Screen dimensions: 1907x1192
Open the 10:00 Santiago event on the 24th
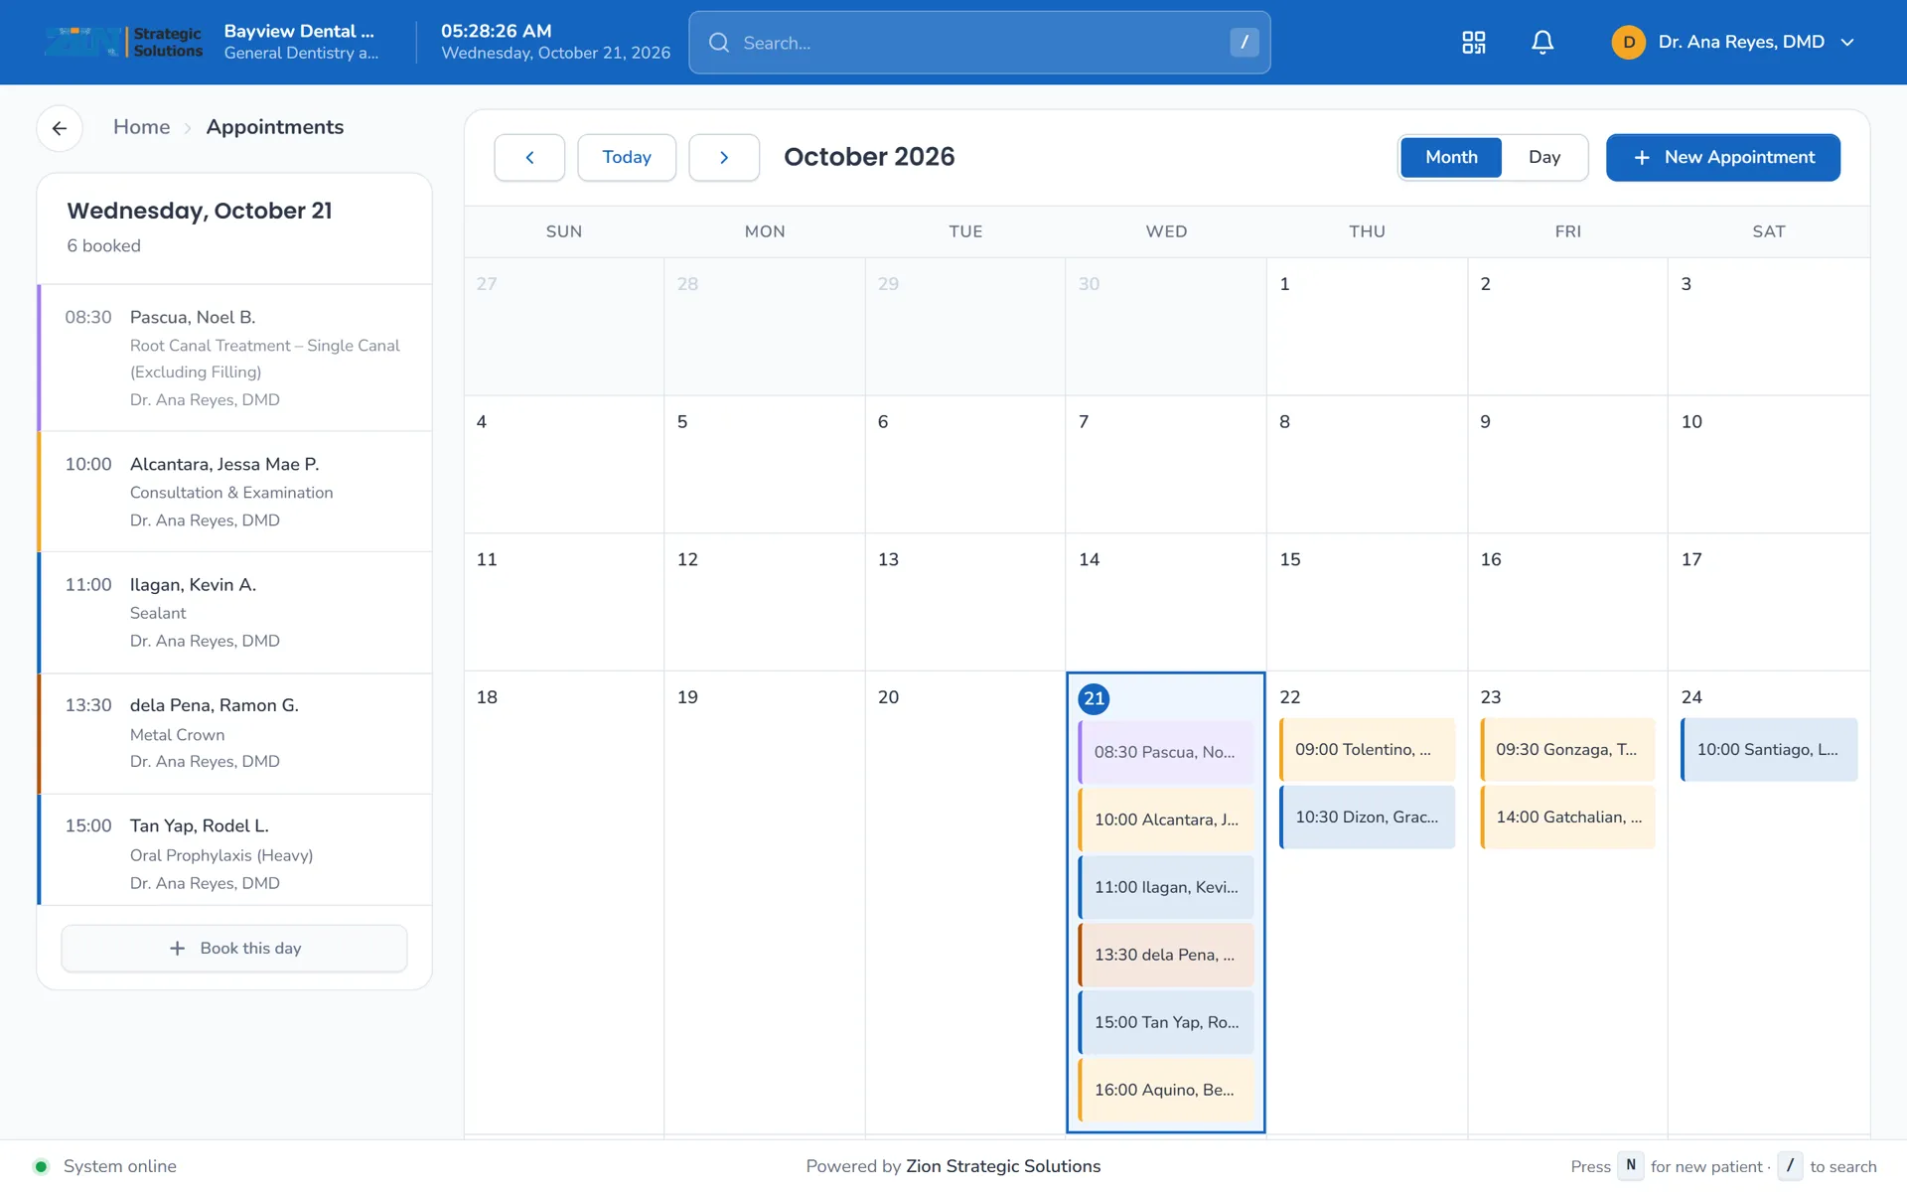(x=1769, y=749)
